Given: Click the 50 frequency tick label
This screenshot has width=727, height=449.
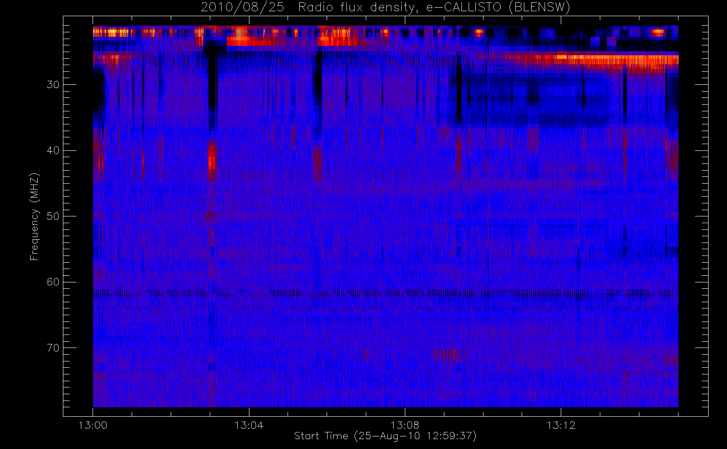Looking at the screenshot, I should click(x=53, y=216).
